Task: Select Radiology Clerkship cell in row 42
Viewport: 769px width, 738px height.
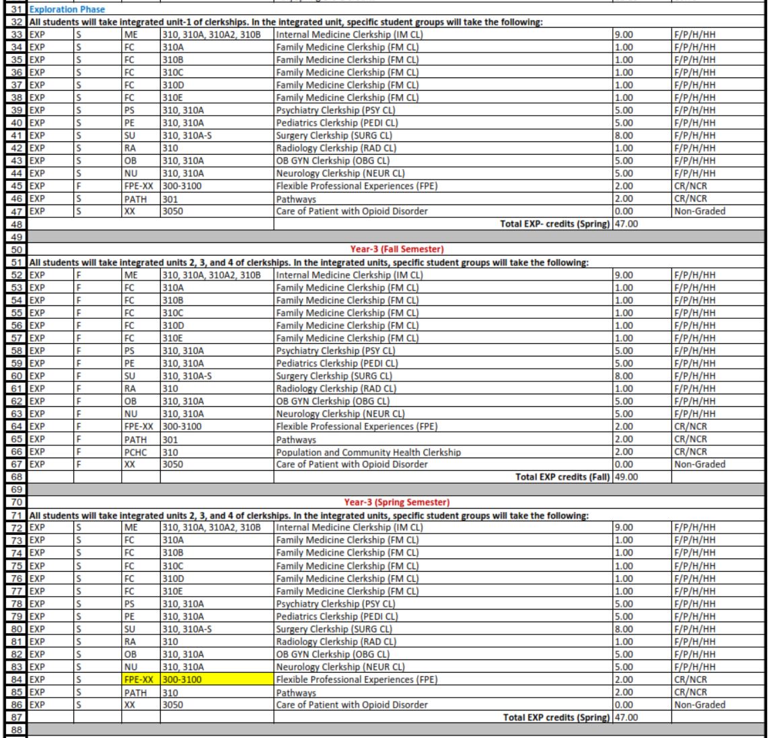Action: pyautogui.click(x=336, y=148)
